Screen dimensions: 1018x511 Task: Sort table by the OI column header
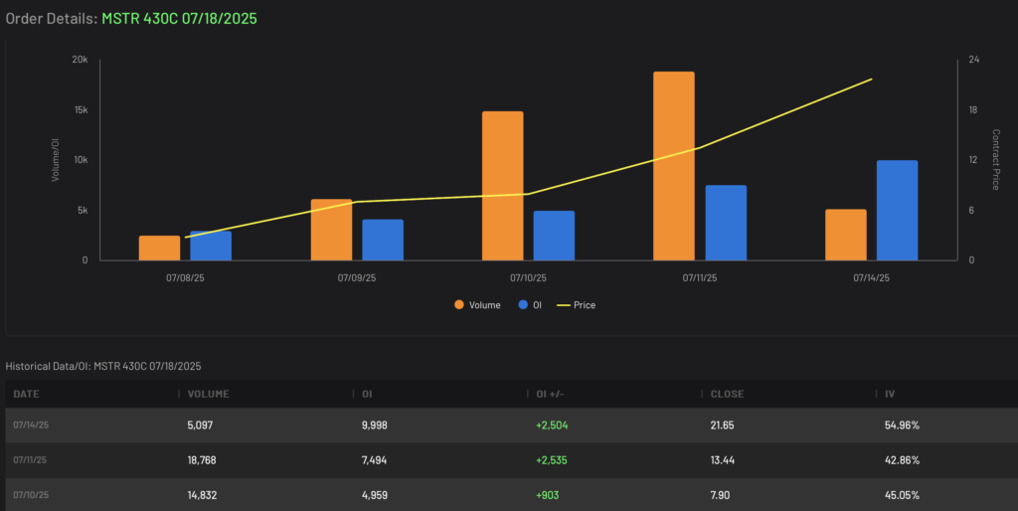(x=367, y=394)
